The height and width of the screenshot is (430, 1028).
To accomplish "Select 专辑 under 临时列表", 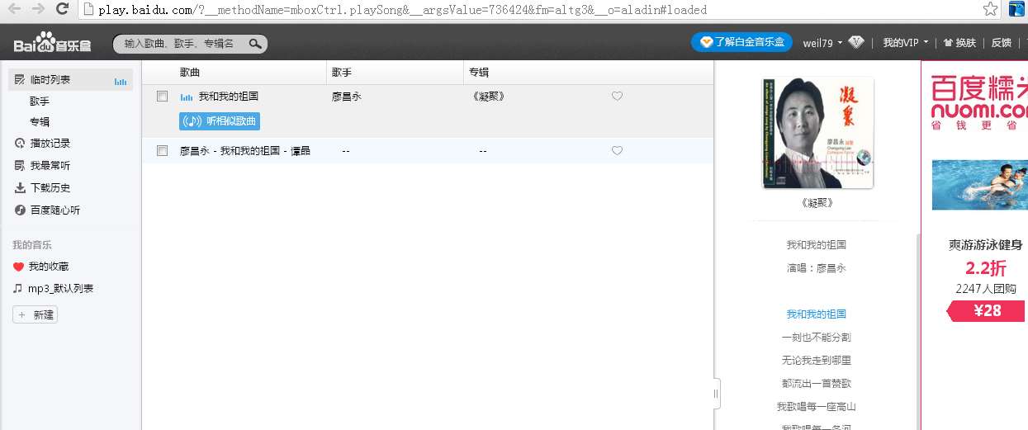I will (40, 122).
